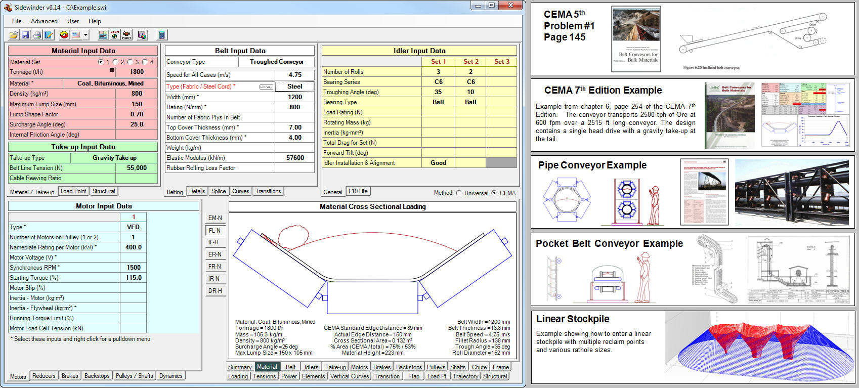Click the Open file folder icon
The image size is (859, 388).
(14, 35)
